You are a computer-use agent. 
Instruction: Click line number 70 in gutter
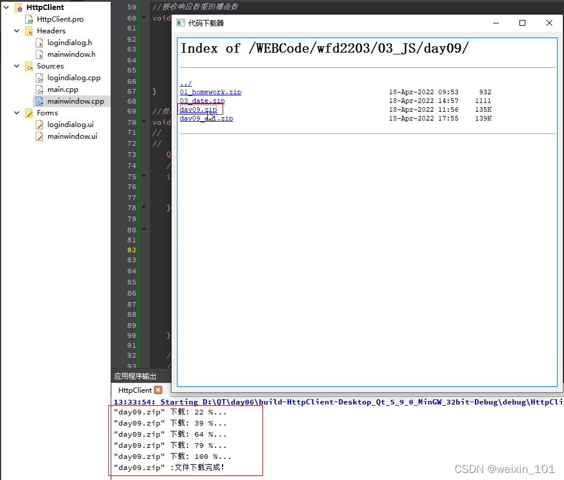(x=132, y=122)
